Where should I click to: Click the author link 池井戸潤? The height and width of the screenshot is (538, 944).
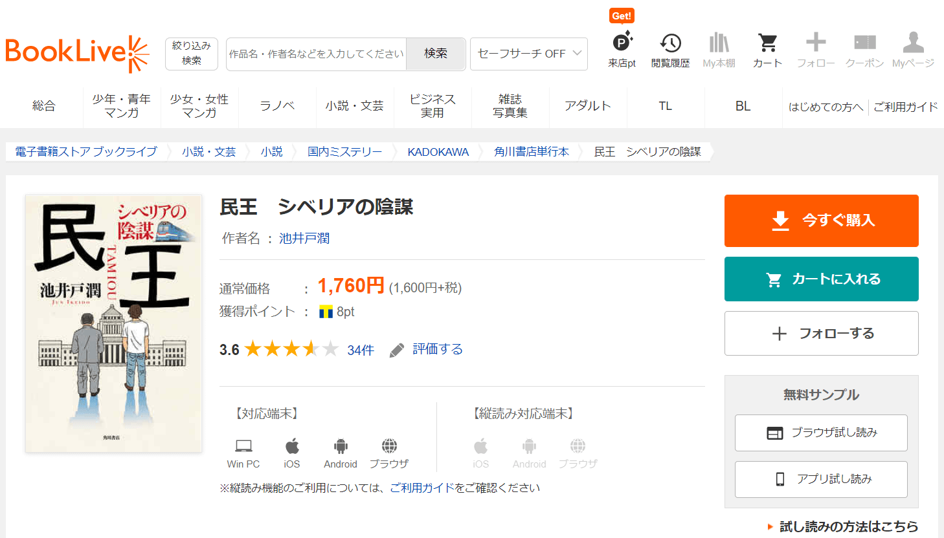click(x=304, y=239)
